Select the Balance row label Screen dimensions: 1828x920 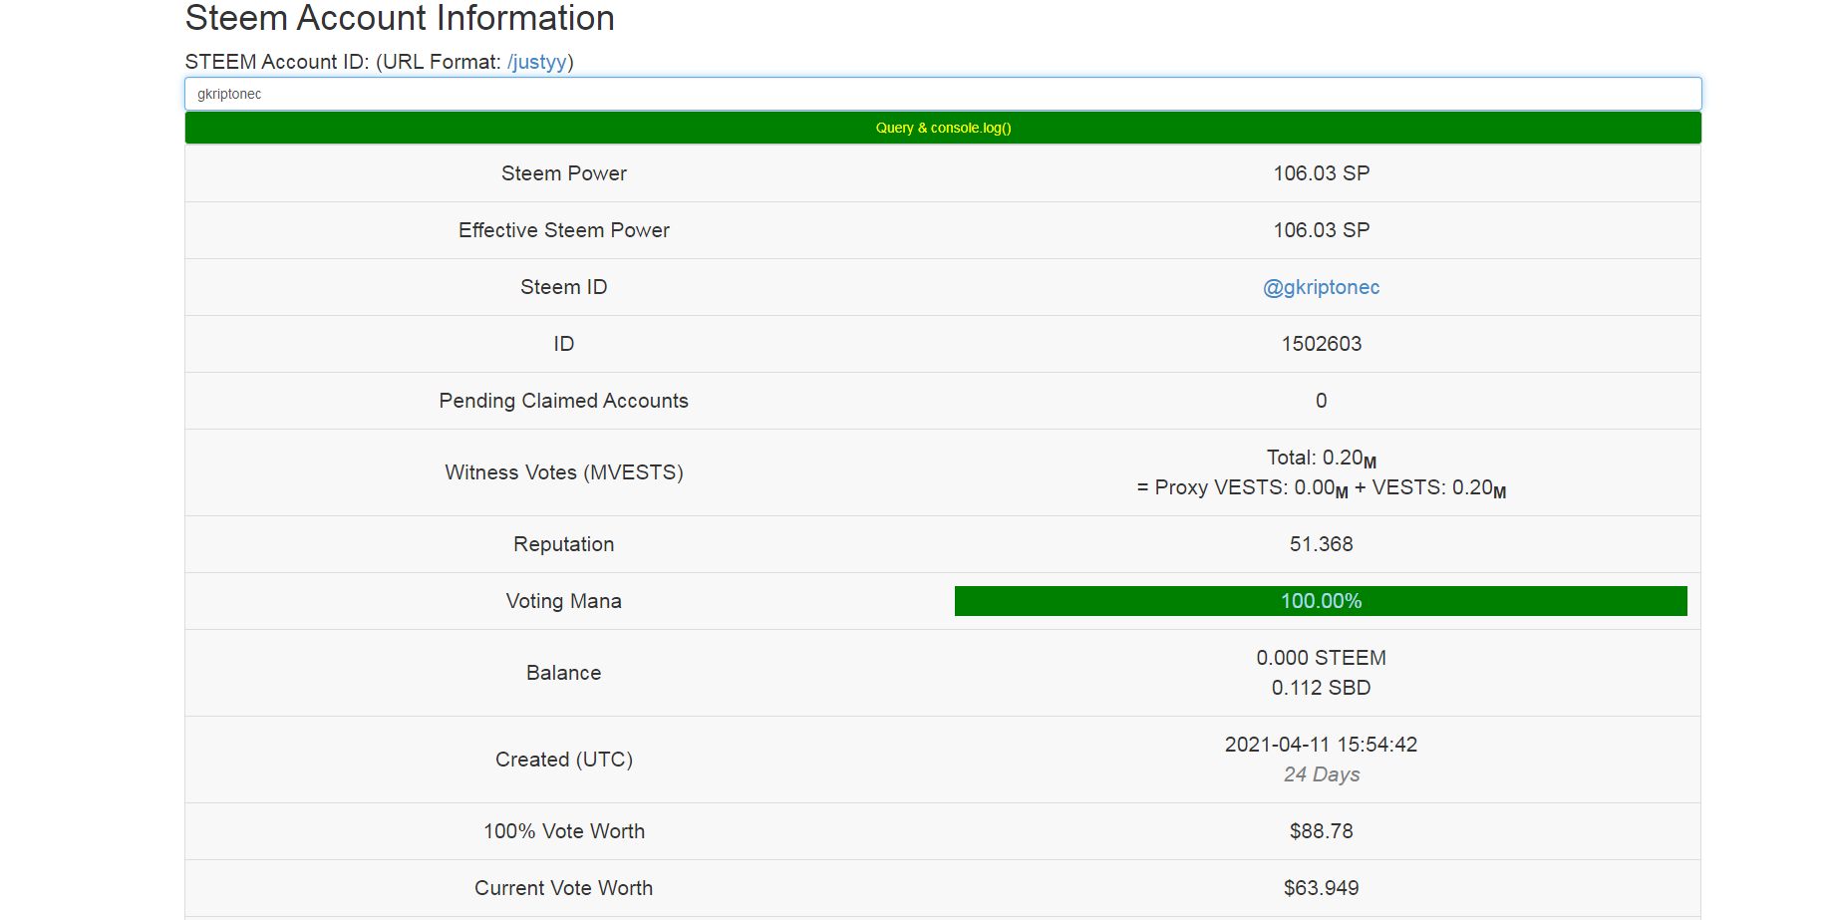[564, 673]
